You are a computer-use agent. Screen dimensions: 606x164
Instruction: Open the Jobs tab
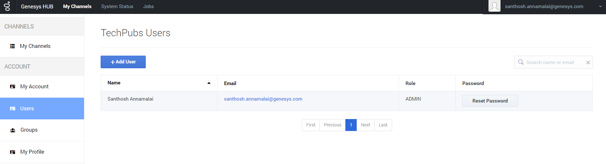(x=148, y=6)
